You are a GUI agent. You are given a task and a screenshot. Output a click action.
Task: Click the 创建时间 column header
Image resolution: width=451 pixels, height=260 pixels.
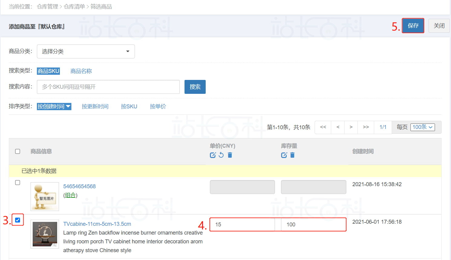click(x=363, y=151)
